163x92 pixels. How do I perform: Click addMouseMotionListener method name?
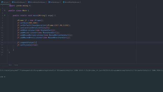pyautogui.click(x=32, y=35)
